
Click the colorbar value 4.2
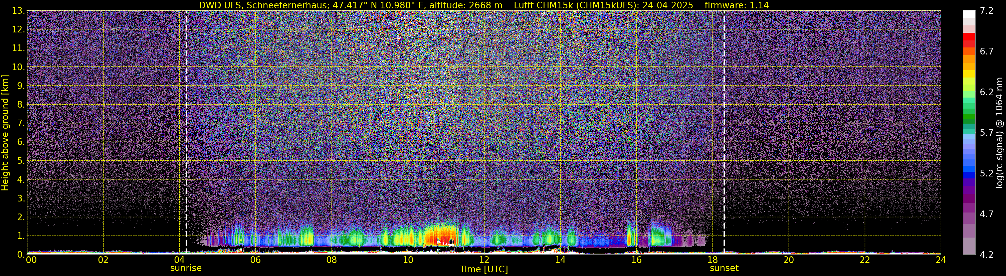987,255
